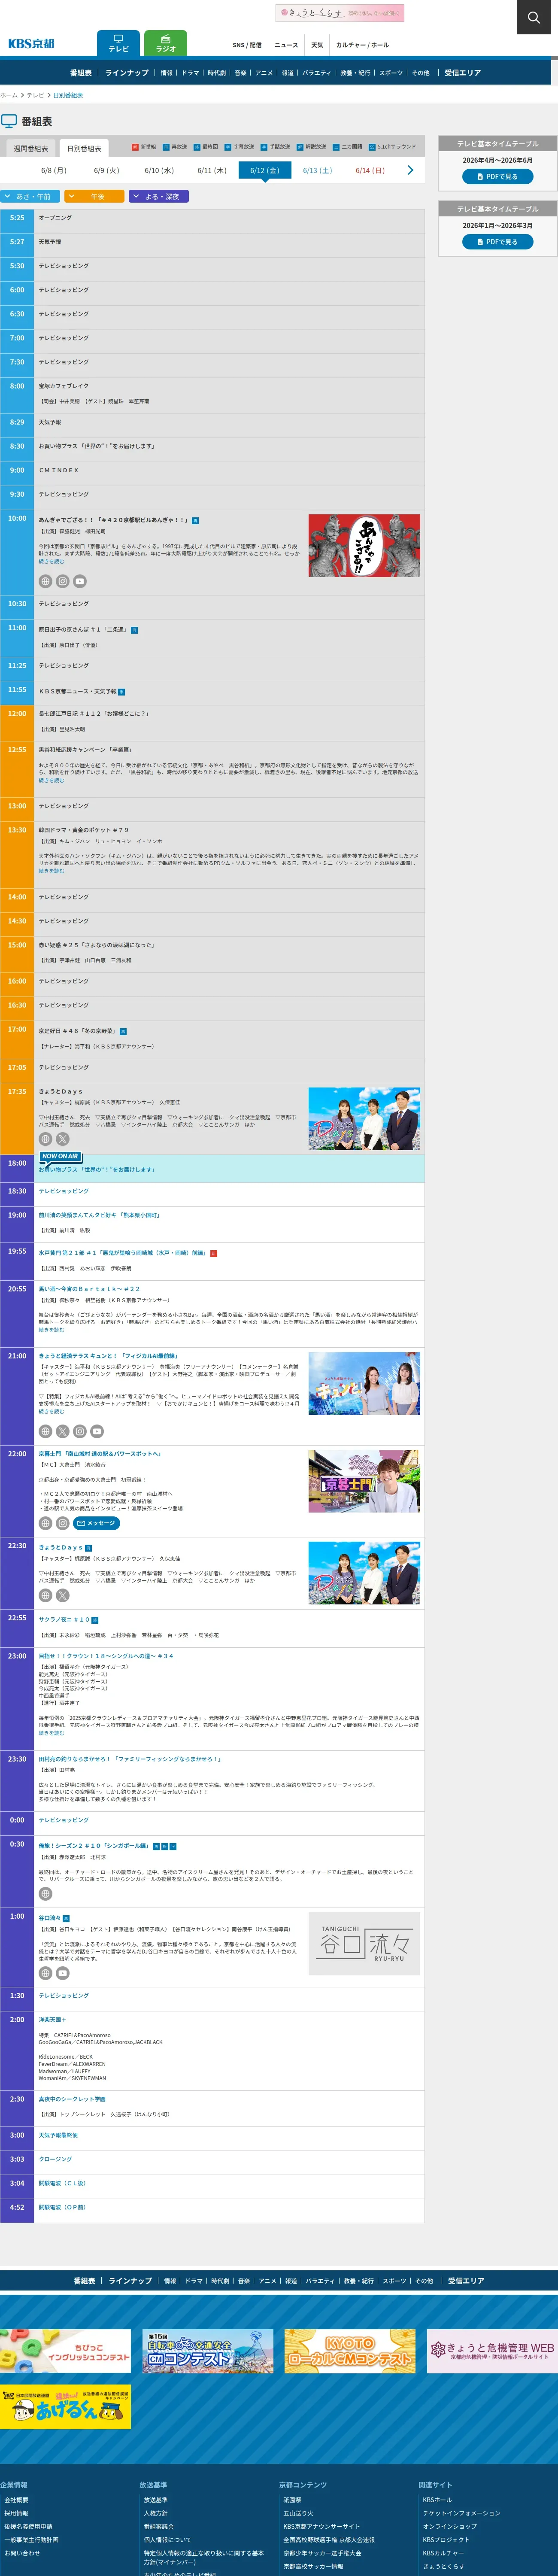
Task: Select the 日別番組表 tab
Action: tap(84, 148)
